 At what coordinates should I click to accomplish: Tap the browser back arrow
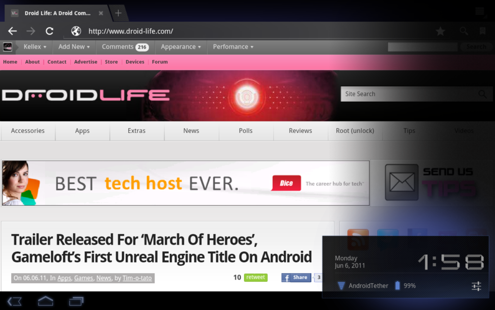[13, 31]
